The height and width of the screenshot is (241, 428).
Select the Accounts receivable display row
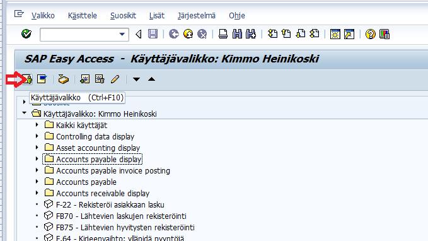point(103,194)
